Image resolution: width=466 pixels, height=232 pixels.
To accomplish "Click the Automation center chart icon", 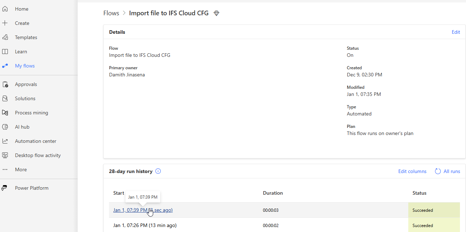I will pos(5,141).
